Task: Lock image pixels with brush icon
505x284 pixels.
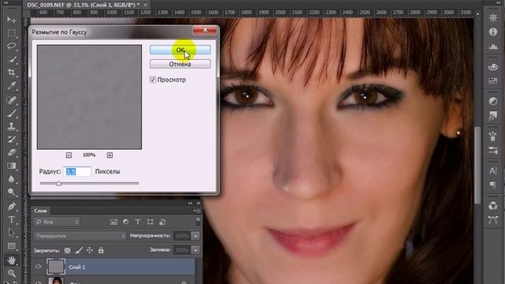Action: tap(79, 250)
